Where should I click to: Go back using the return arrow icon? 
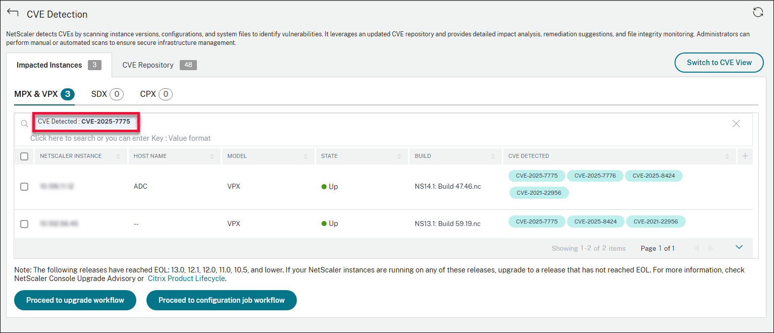click(13, 13)
